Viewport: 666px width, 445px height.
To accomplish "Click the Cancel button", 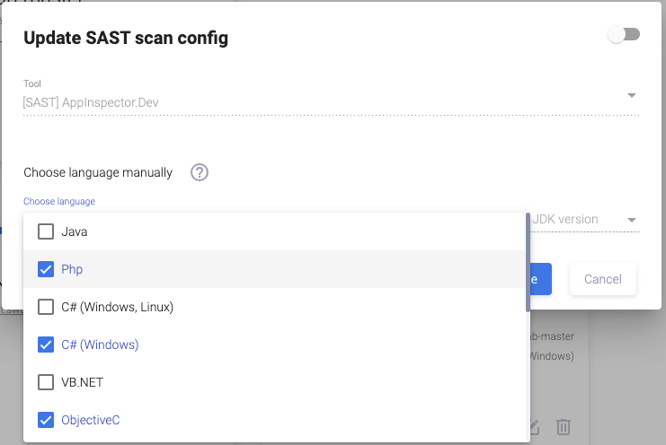I will tap(602, 279).
